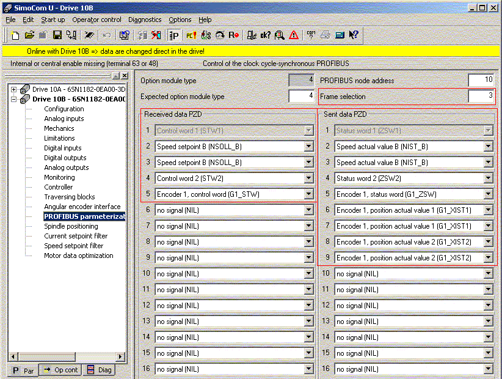This screenshot has width=502, height=379.
Task: Click the Save diskette icon
Action: [57, 35]
